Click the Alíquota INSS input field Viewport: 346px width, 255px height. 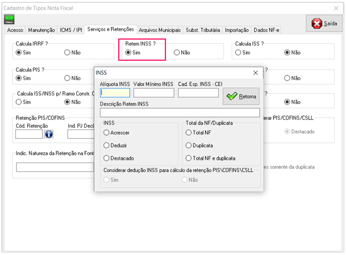tap(115, 93)
